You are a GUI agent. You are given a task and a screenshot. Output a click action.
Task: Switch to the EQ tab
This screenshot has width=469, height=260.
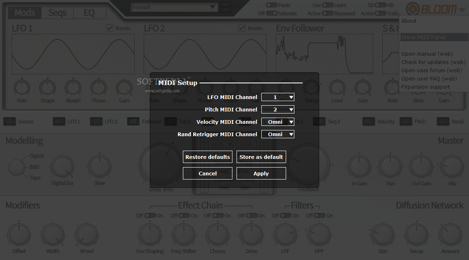[89, 12]
